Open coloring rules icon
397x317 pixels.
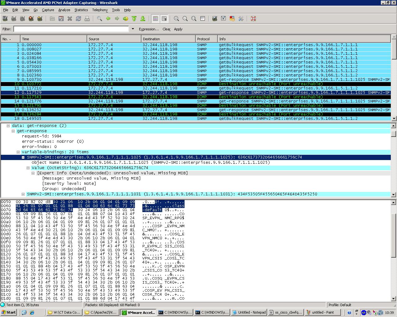pos(232,19)
